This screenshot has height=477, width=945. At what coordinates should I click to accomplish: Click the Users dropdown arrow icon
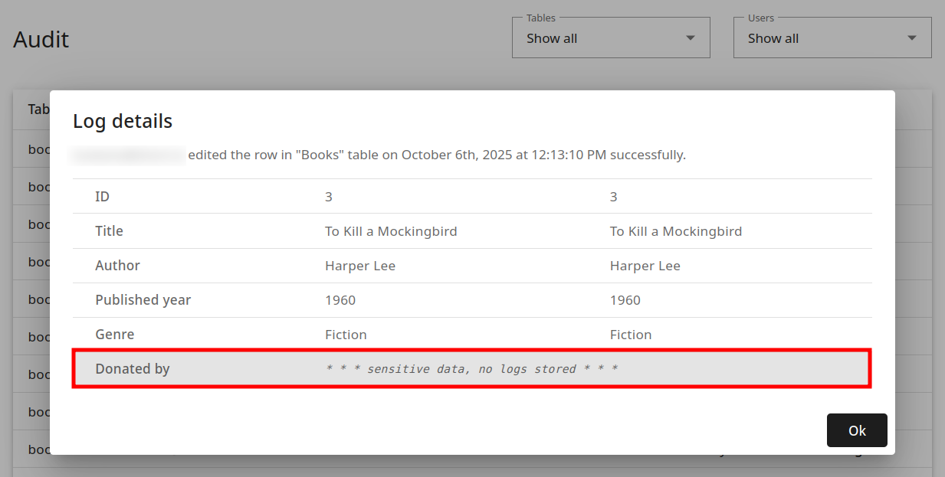[x=911, y=38]
